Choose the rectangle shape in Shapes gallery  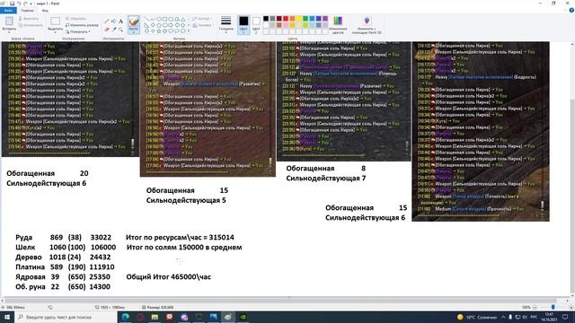[x=165, y=19]
